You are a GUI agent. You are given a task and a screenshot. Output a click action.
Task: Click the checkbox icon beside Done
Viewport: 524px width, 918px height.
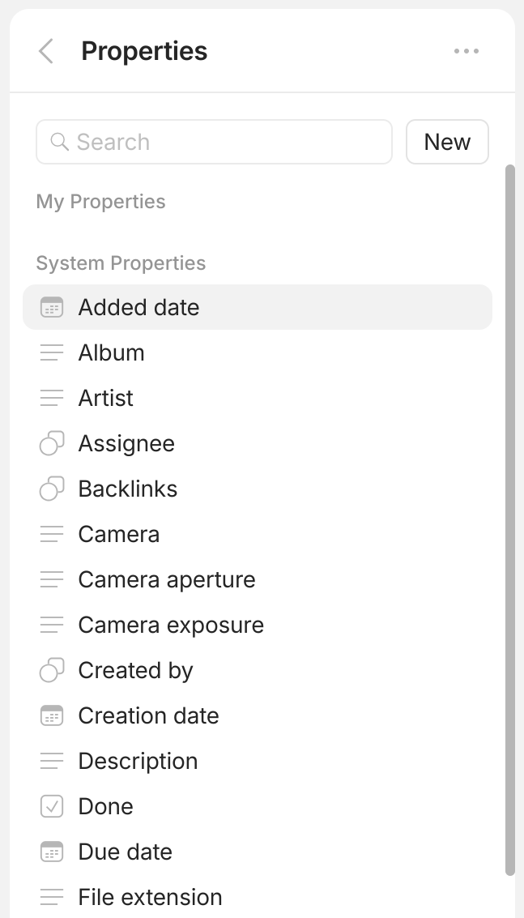(x=52, y=807)
